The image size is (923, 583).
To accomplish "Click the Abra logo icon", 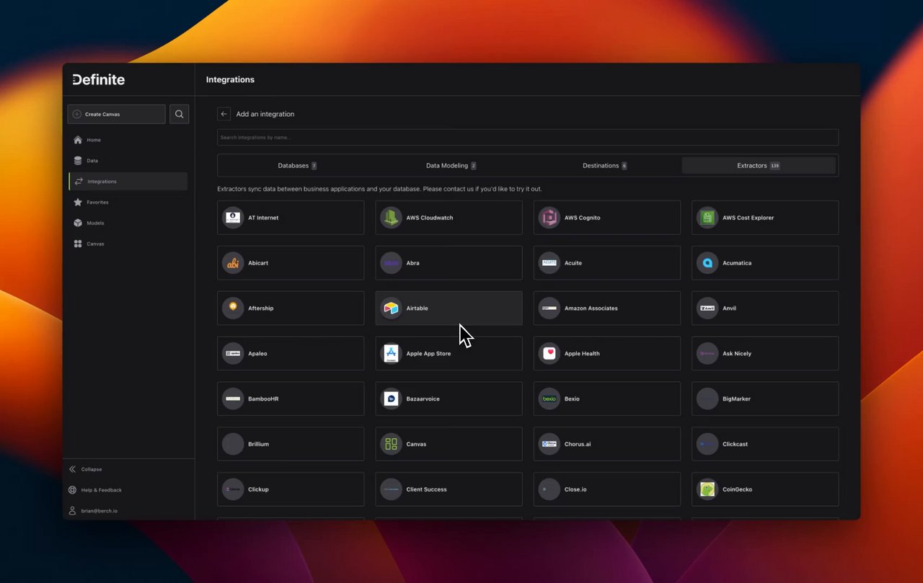I will click(391, 263).
